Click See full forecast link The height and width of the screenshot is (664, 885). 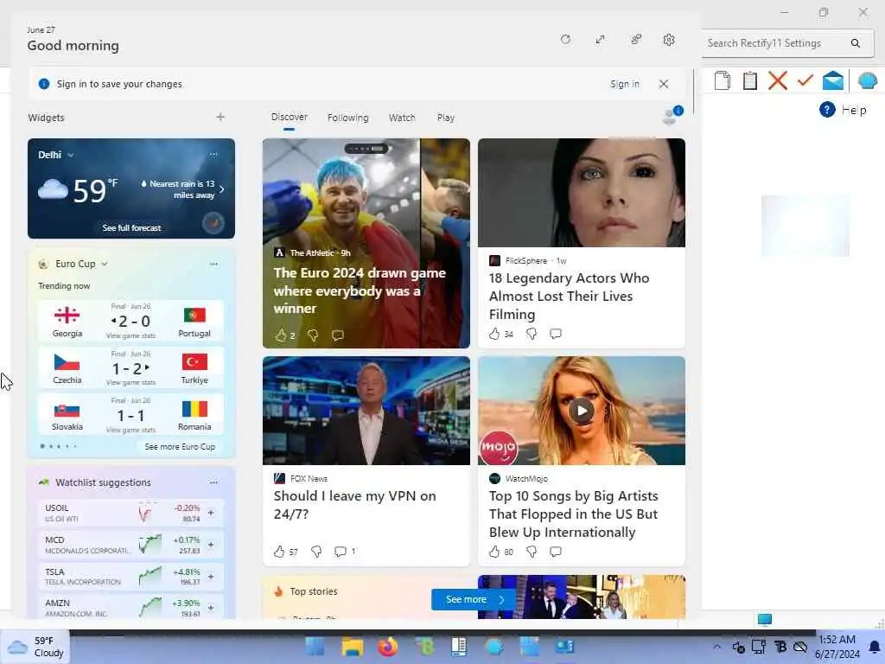[x=131, y=227]
